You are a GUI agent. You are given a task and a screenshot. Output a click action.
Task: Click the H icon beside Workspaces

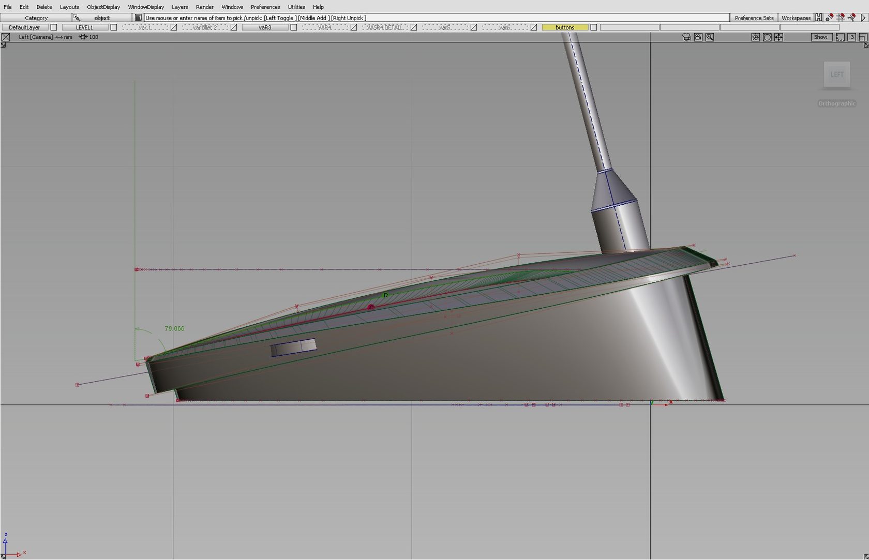818,18
